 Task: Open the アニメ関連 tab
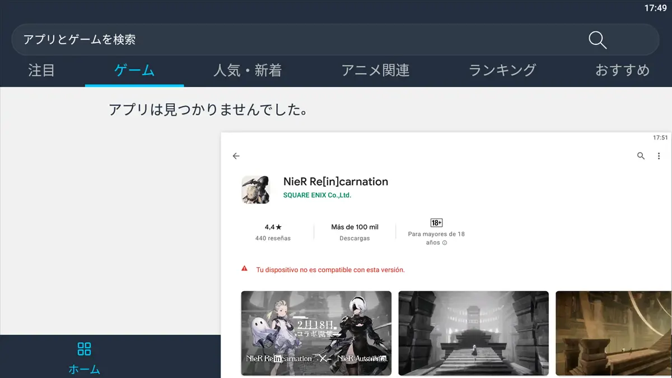pyautogui.click(x=375, y=71)
